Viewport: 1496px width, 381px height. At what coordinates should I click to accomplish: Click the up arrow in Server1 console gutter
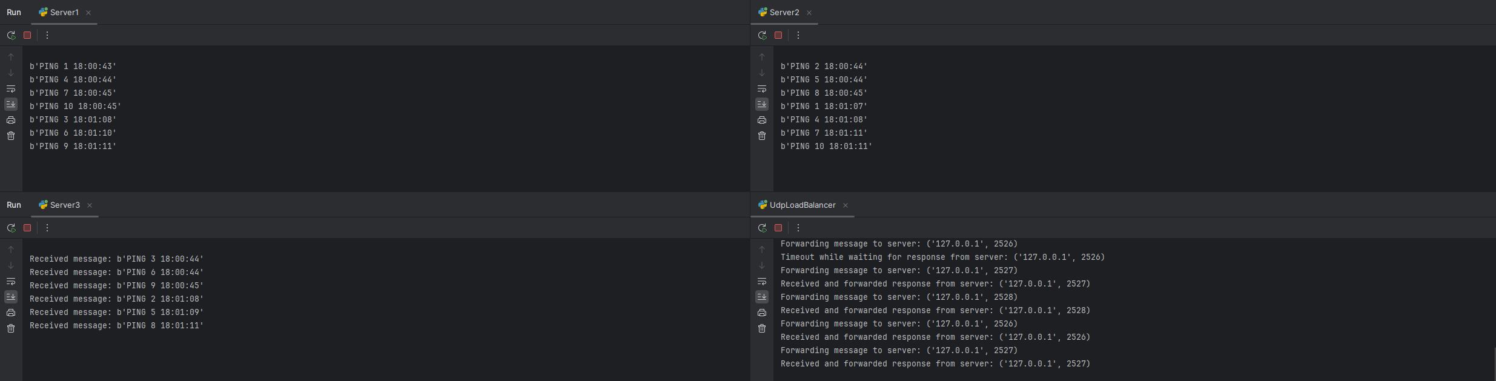point(11,57)
